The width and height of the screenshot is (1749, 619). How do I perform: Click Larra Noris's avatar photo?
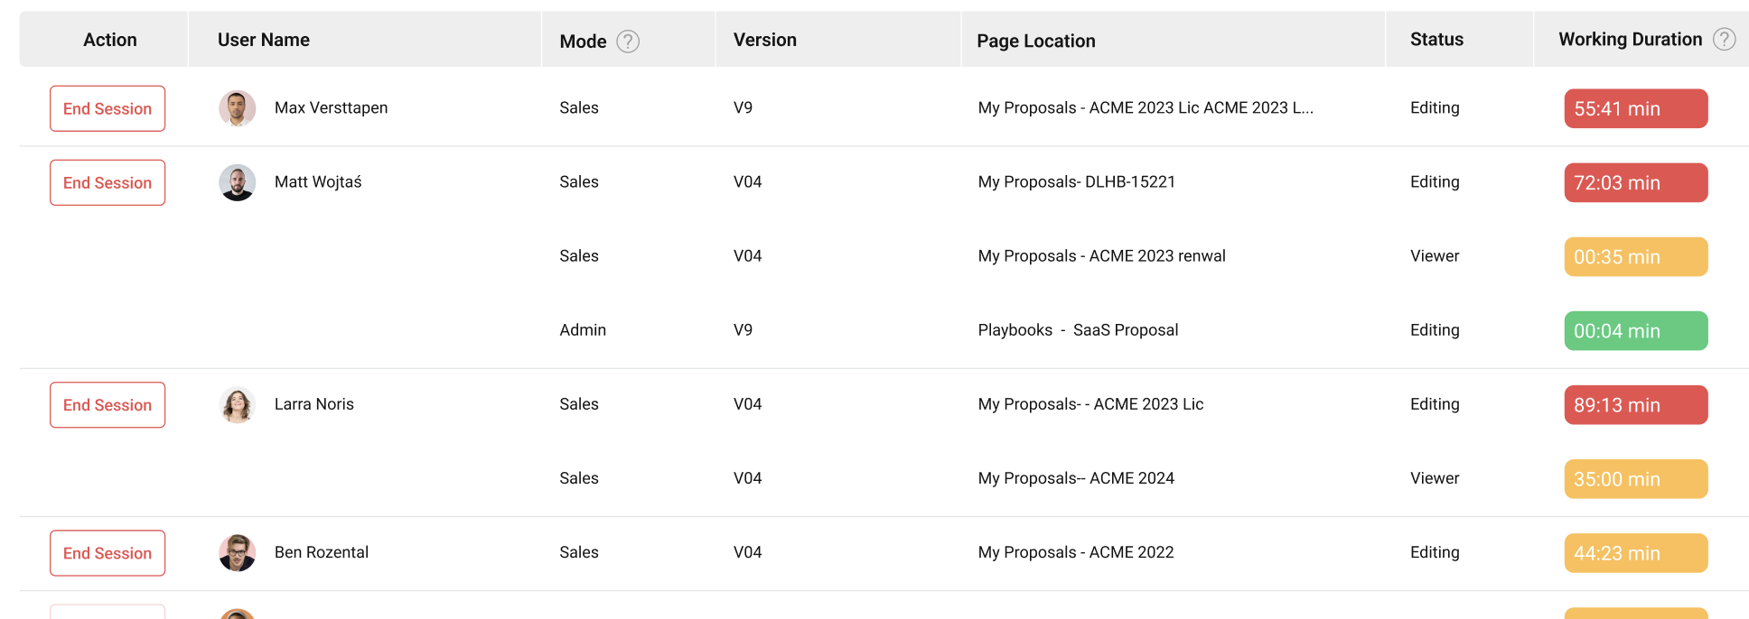point(237,405)
